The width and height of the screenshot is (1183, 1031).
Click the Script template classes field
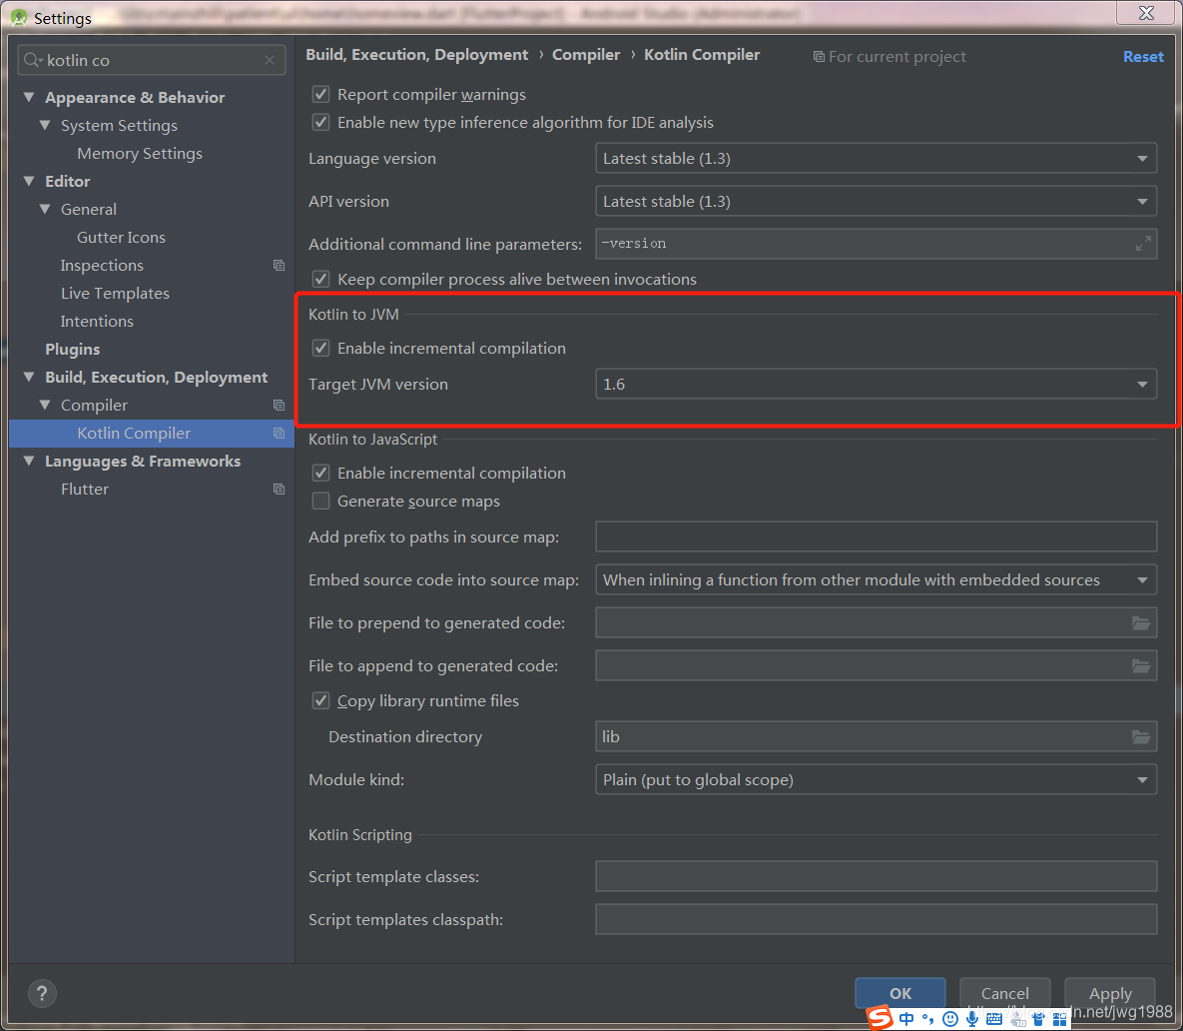coord(876,876)
